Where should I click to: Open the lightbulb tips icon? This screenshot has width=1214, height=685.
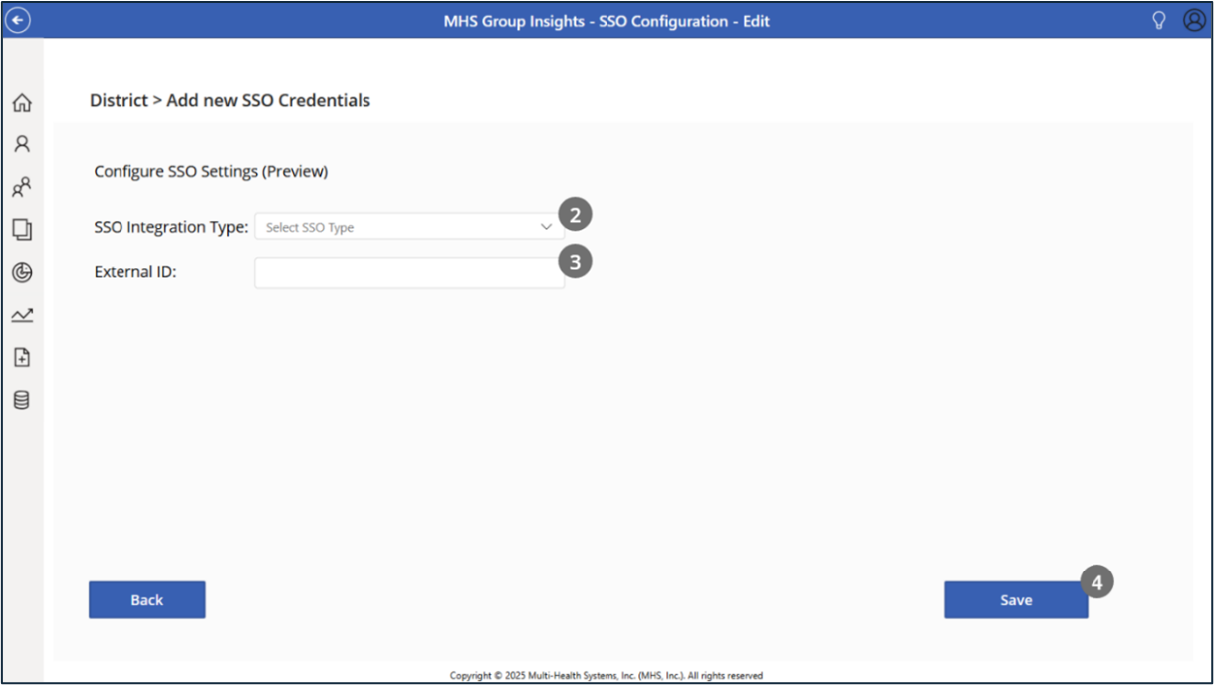point(1158,21)
